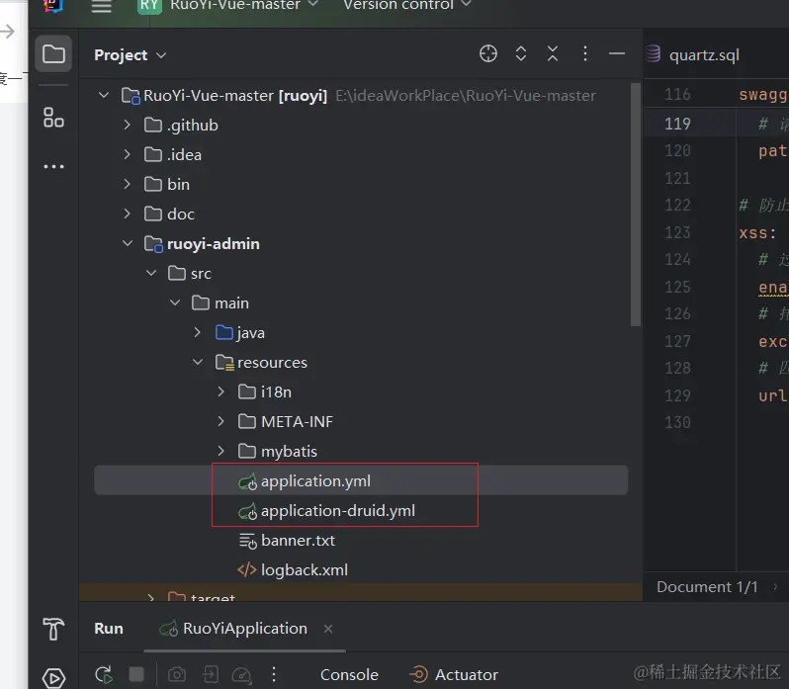Expand the java source folder

click(198, 332)
